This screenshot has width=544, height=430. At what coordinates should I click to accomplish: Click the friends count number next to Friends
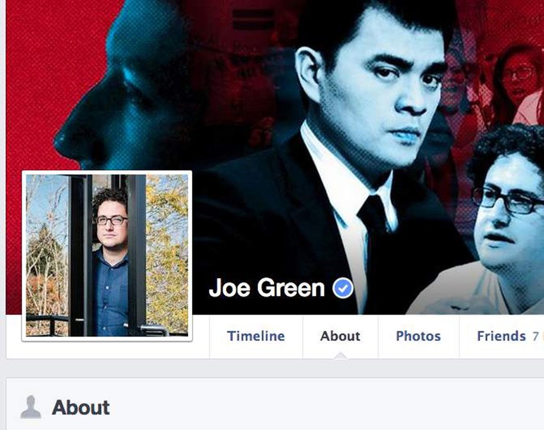[x=537, y=336]
